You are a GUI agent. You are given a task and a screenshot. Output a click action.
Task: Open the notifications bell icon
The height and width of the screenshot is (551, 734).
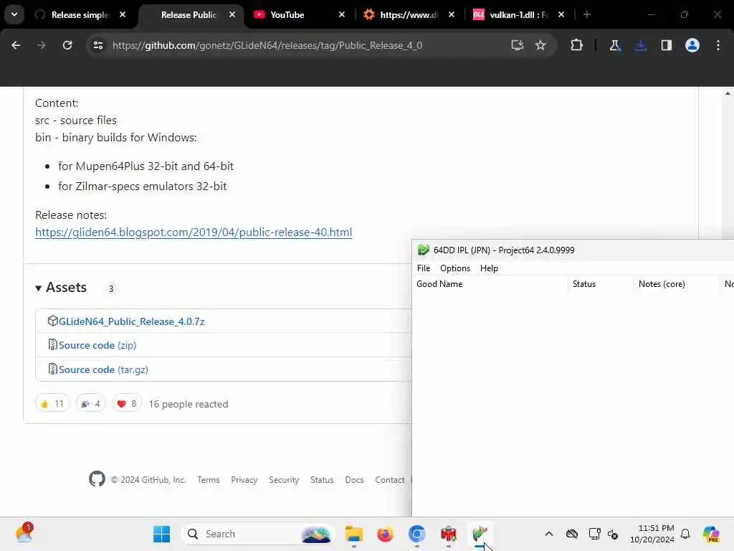pos(685,534)
